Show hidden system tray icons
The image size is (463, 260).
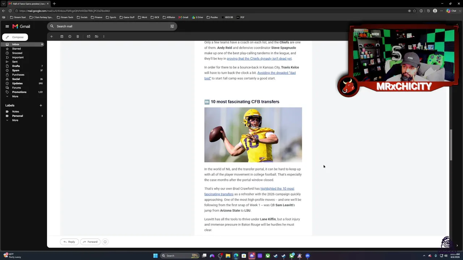tap(424, 256)
